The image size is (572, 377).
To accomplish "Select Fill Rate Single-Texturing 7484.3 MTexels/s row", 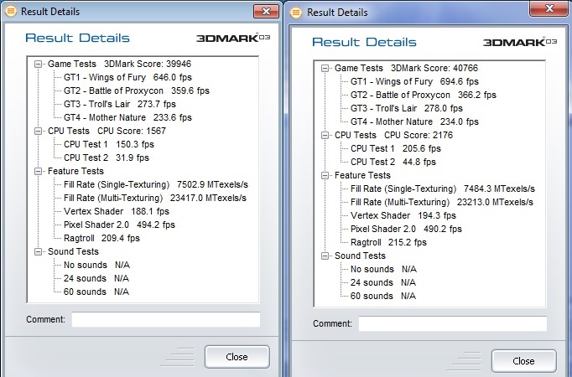I will pos(443,188).
